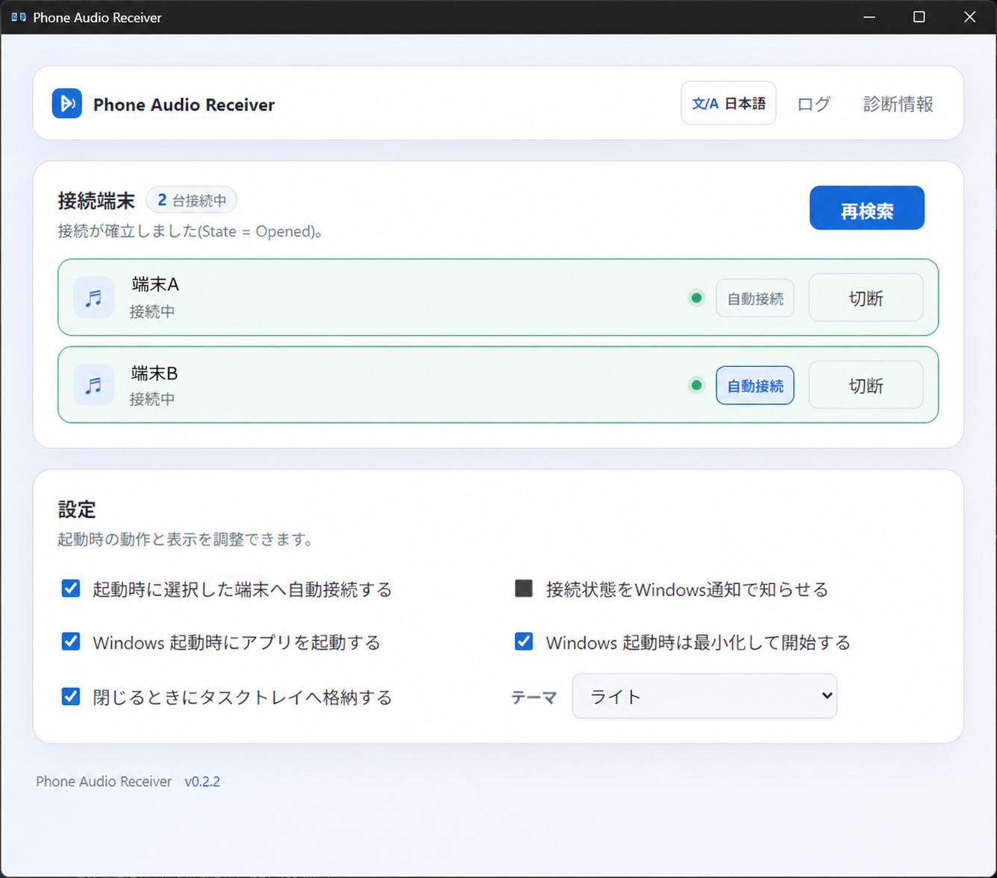Image resolution: width=997 pixels, height=878 pixels.
Task: Click the 設定 heading
Action: (77, 509)
